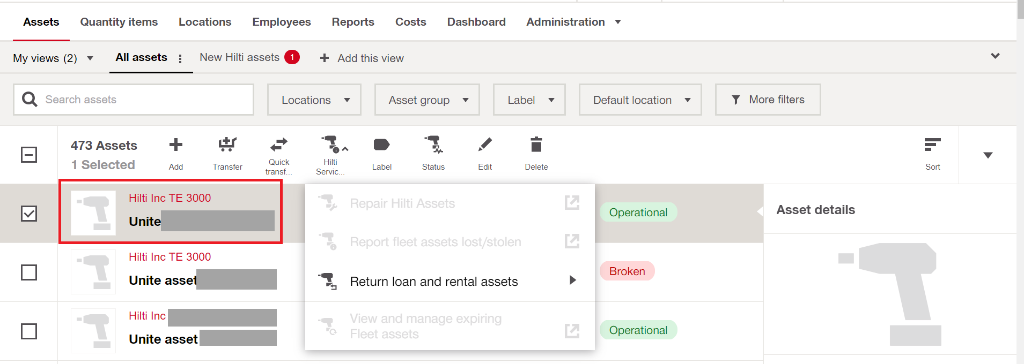
Task: Collapse the views bar chevron at the right
Action: coord(995,56)
